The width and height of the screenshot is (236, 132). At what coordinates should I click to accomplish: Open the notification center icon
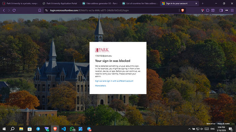[231, 129]
